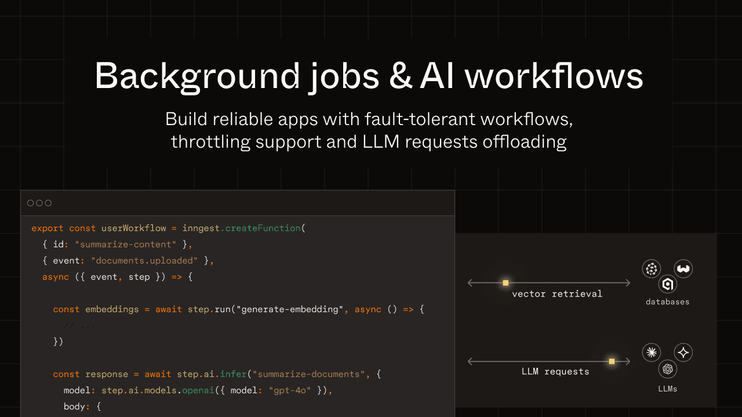Click yellow marker on LLM requests line
This screenshot has width=742, height=417.
pyautogui.click(x=611, y=361)
